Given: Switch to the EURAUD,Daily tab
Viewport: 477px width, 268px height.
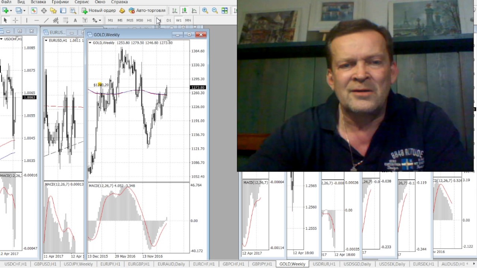Looking at the screenshot, I should click(x=171, y=264).
